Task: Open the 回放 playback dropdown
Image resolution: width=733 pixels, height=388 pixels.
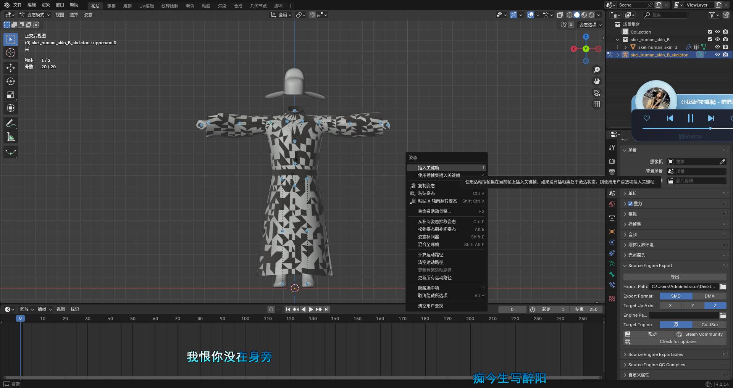Action: 27,309
